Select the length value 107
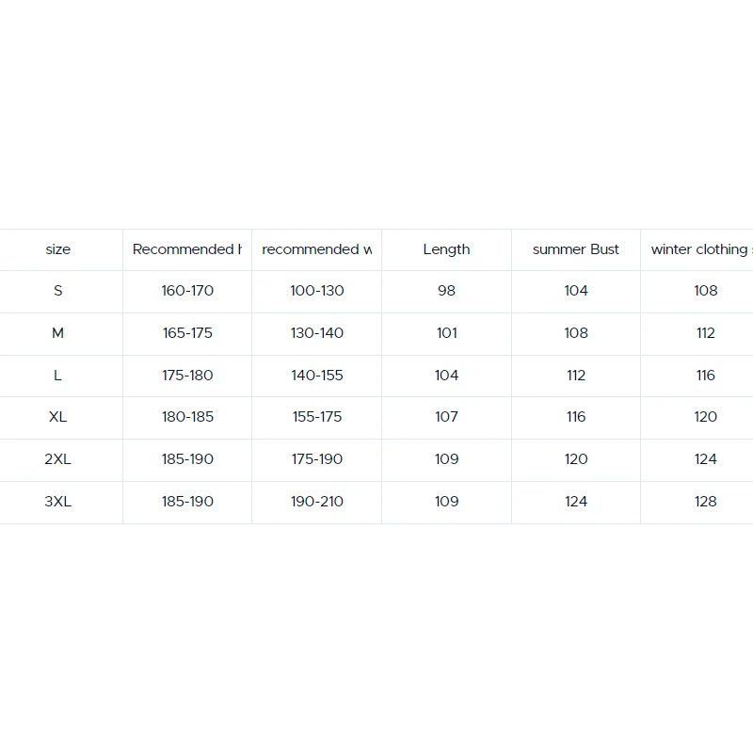The height and width of the screenshot is (753, 753). (446, 417)
